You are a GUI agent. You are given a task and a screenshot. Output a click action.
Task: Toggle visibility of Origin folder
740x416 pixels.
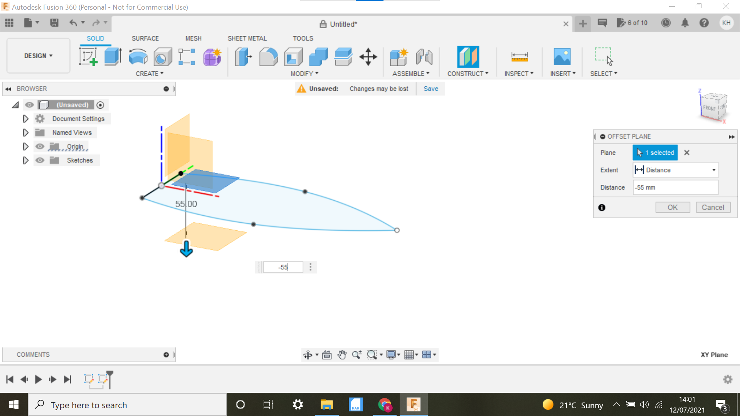(39, 146)
